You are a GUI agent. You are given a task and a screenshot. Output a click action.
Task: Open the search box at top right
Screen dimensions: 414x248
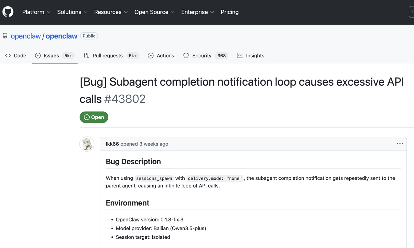[411, 12]
